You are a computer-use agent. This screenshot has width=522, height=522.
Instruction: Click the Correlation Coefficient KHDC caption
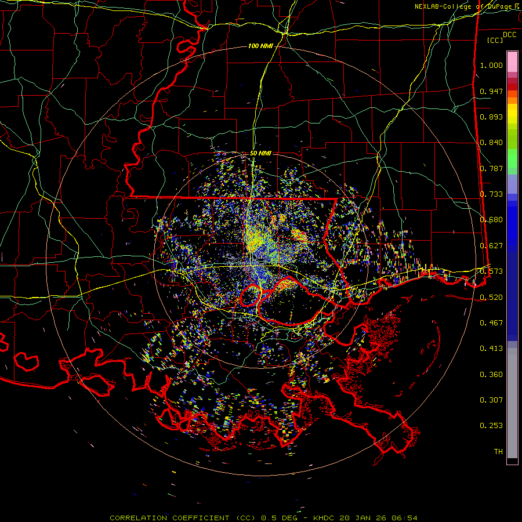coord(263,518)
